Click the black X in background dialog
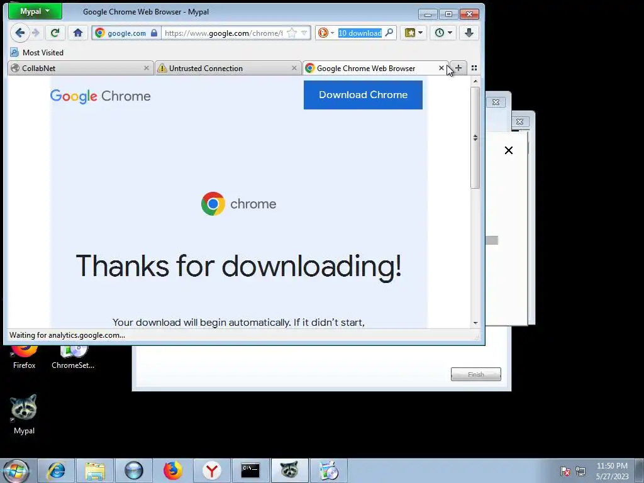Viewport: 644px width, 483px height. pos(508,150)
